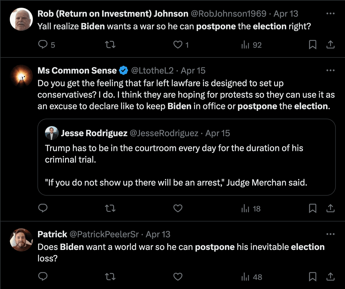
Task: Share Patrick's tweet
Action: (x=330, y=277)
